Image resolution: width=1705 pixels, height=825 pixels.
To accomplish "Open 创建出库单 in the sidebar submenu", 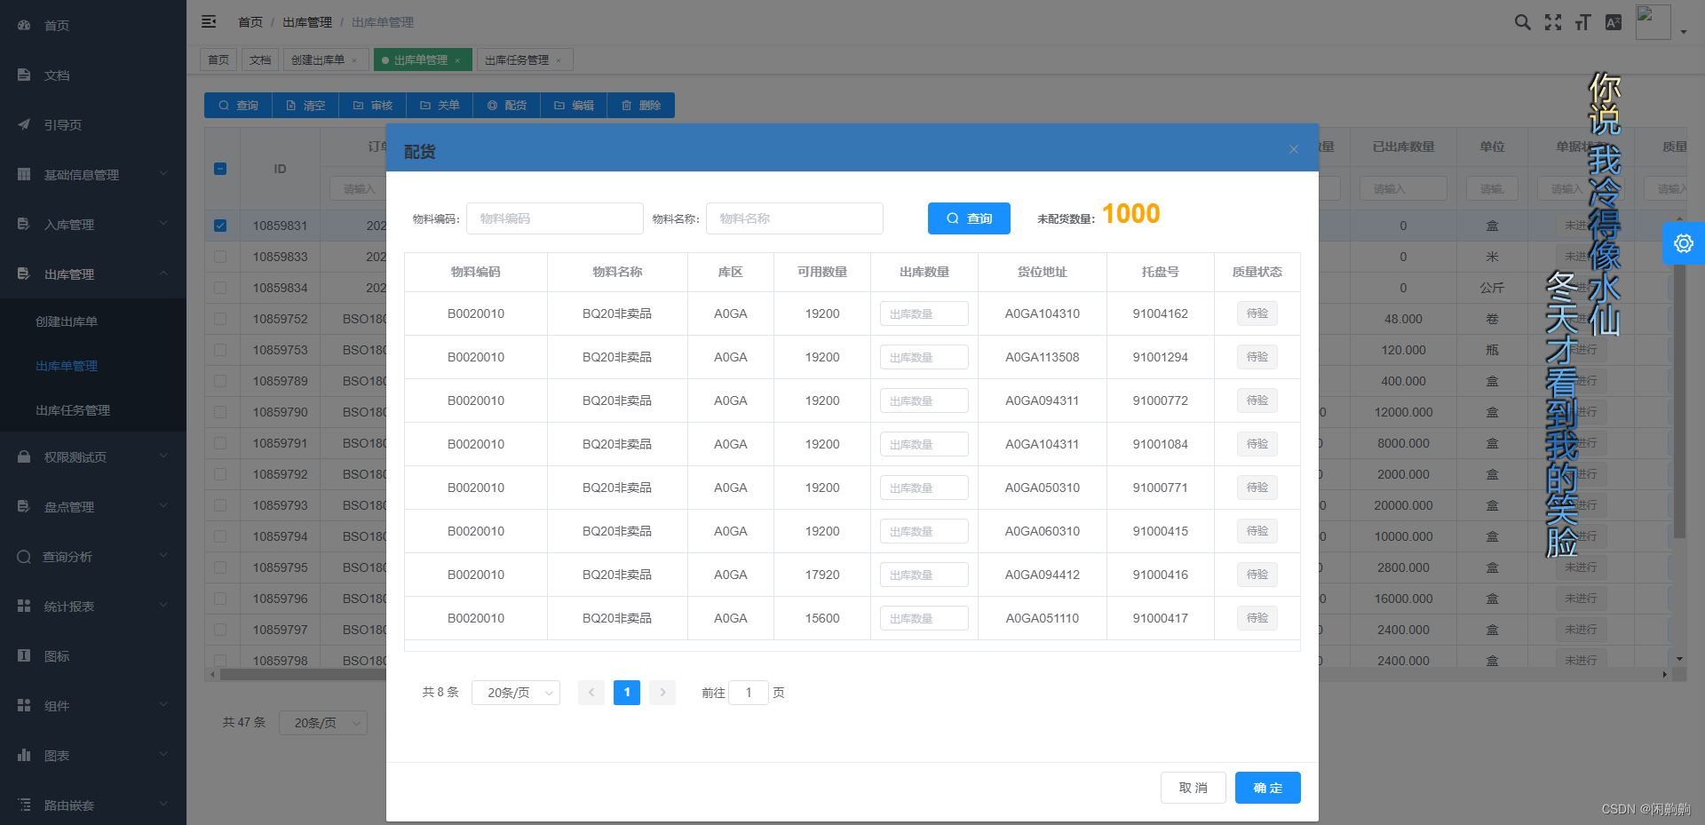I will pos(67,321).
